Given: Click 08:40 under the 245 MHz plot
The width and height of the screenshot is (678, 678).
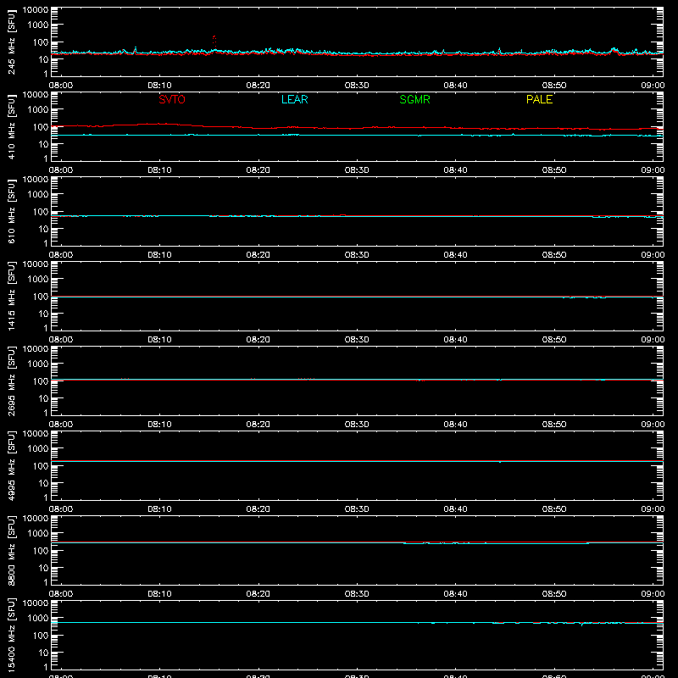Looking at the screenshot, I should click(x=455, y=86).
